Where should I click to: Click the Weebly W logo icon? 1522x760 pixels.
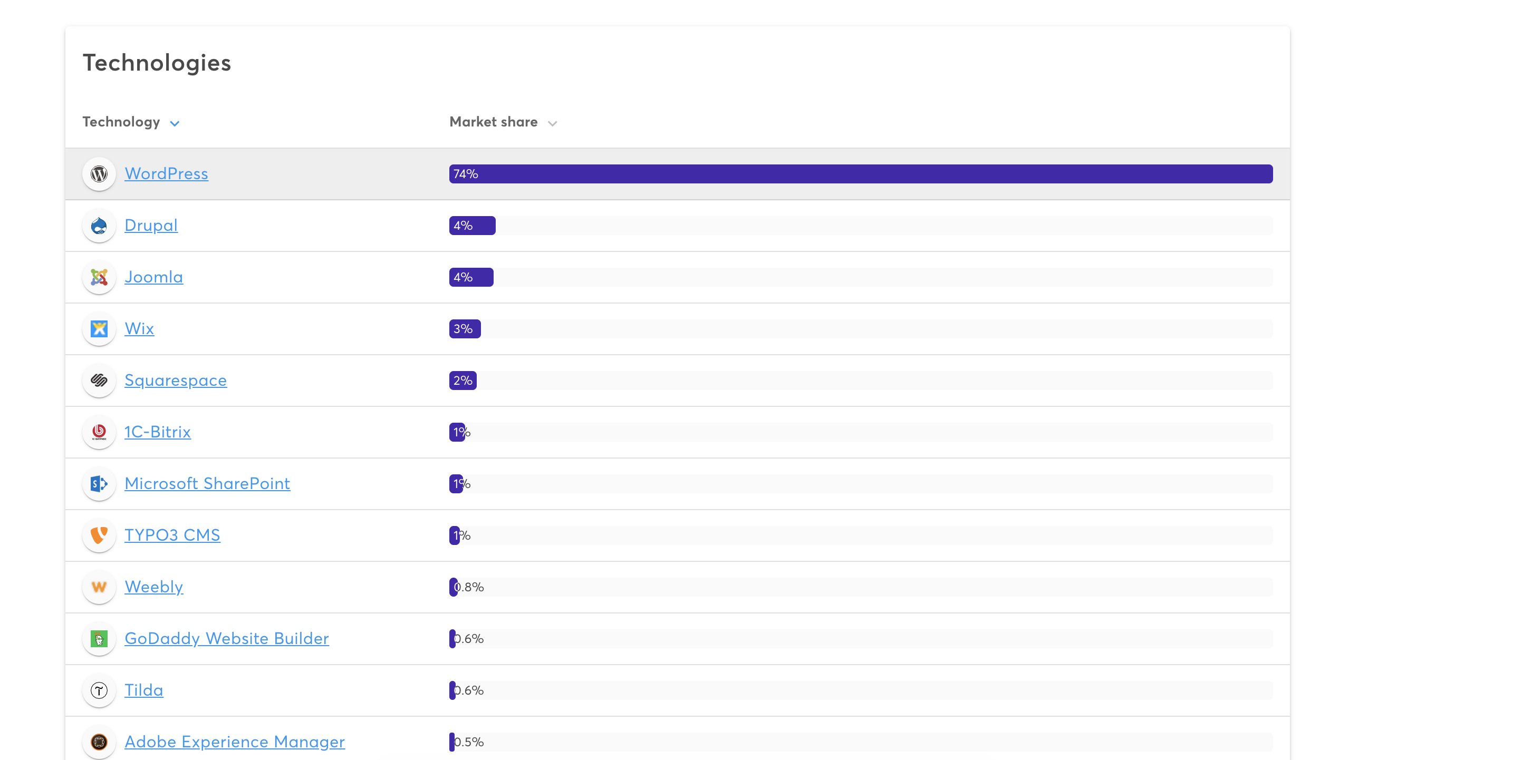99,587
